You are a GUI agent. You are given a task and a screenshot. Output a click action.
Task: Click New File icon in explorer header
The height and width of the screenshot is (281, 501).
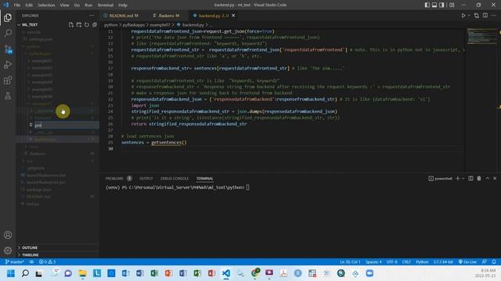(71, 24)
